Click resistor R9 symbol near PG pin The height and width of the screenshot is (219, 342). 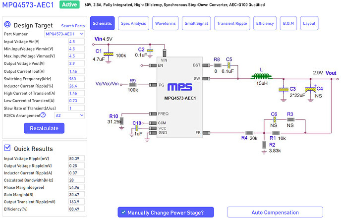pos(132,85)
